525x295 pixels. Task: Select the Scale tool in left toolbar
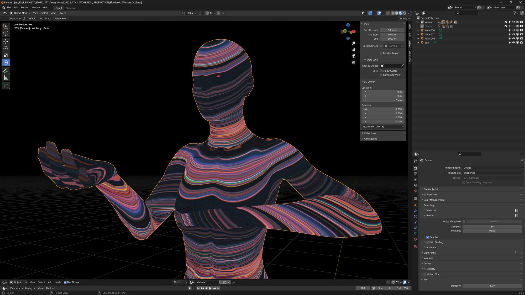tap(6, 55)
